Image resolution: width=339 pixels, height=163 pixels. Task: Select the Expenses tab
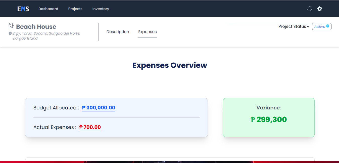pos(147,32)
